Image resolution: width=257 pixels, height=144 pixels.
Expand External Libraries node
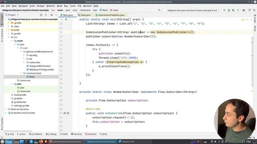coord(6,109)
